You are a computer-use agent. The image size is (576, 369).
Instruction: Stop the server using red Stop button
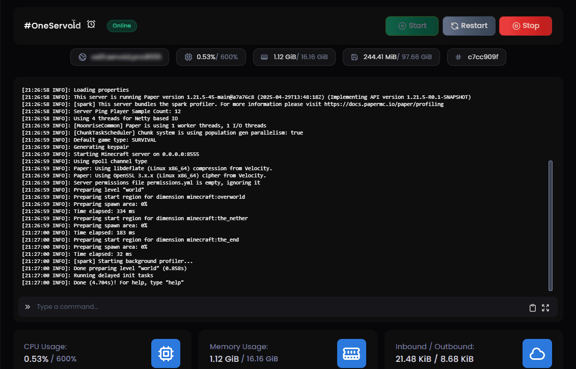525,26
